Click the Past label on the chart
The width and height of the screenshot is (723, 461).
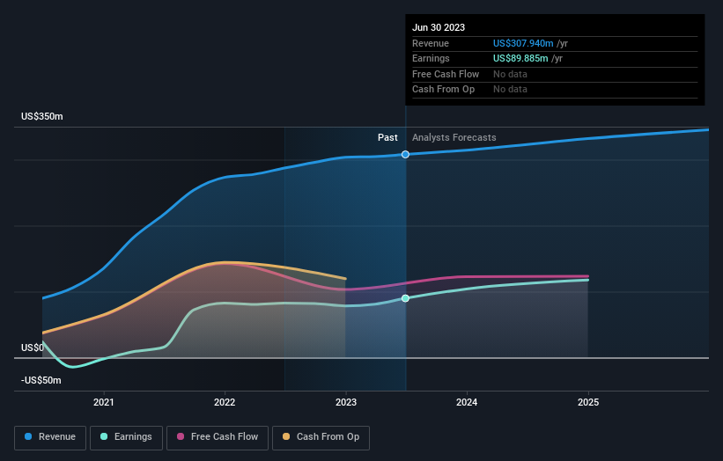[387, 137]
